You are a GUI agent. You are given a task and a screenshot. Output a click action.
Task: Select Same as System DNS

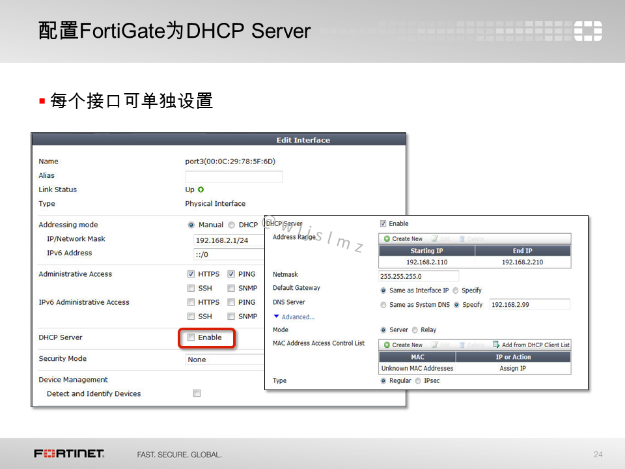(x=383, y=305)
